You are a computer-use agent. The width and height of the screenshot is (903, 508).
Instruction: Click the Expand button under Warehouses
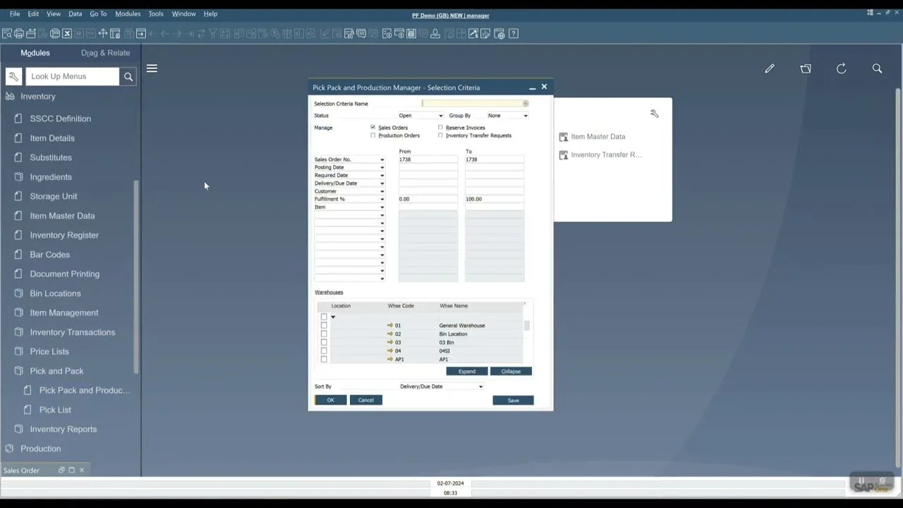[467, 371]
